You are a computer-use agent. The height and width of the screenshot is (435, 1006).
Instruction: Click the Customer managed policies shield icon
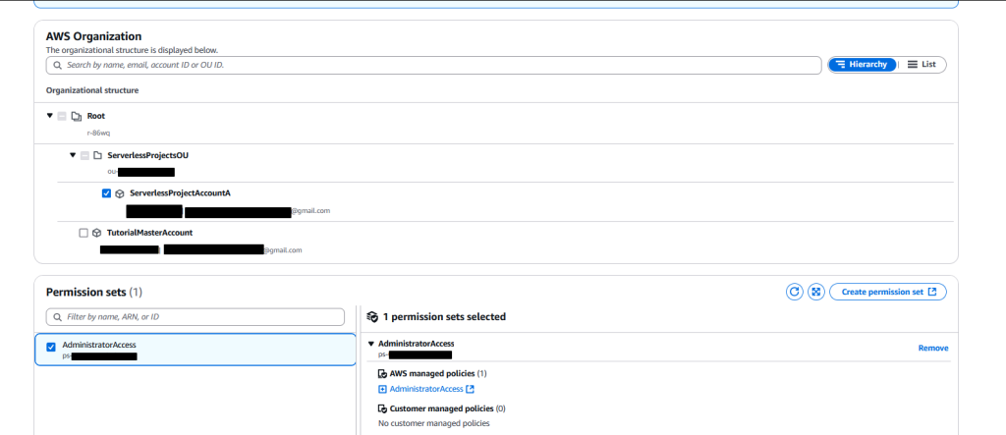(382, 408)
